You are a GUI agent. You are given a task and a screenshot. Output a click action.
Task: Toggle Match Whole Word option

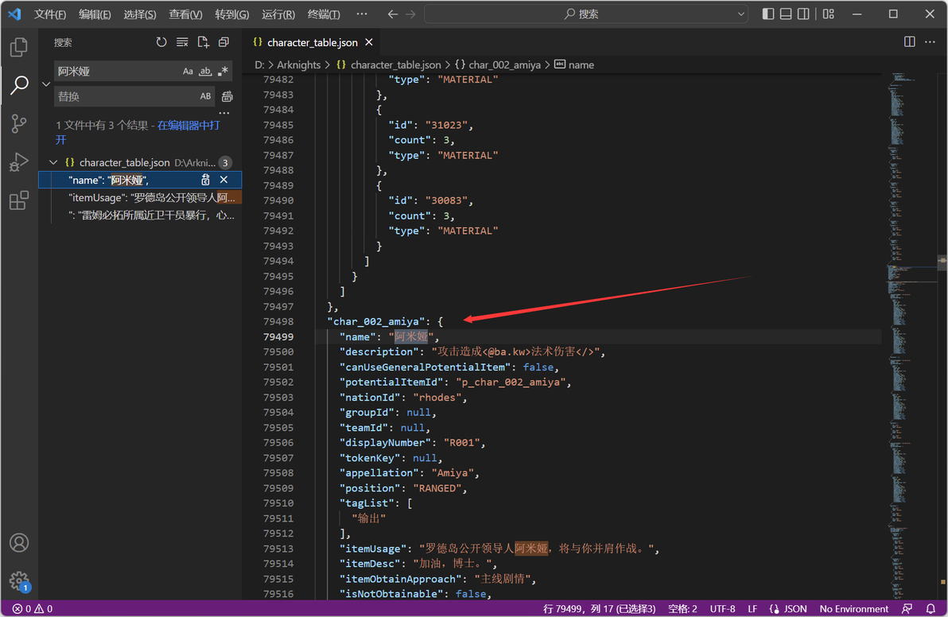coord(205,72)
